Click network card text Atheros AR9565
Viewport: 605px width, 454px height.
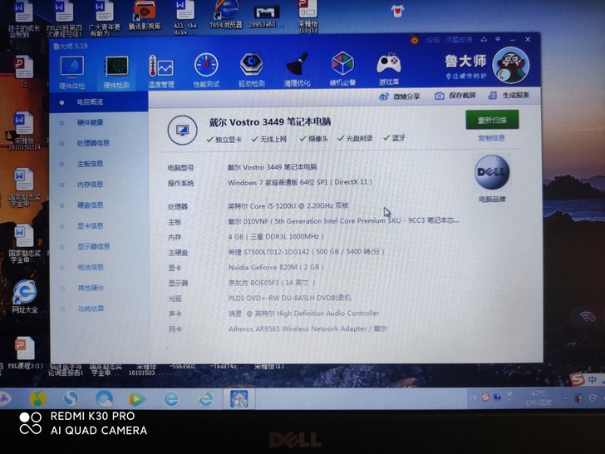coord(307,329)
